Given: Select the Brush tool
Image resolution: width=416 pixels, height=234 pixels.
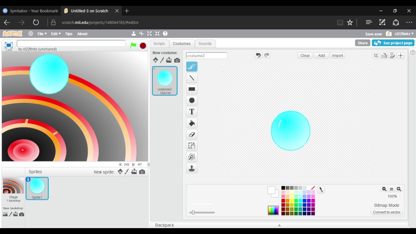Looking at the screenshot, I should [192, 67].
